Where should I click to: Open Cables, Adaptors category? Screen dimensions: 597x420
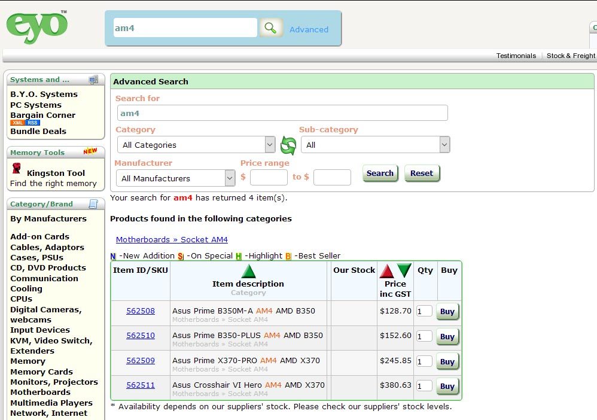47,247
